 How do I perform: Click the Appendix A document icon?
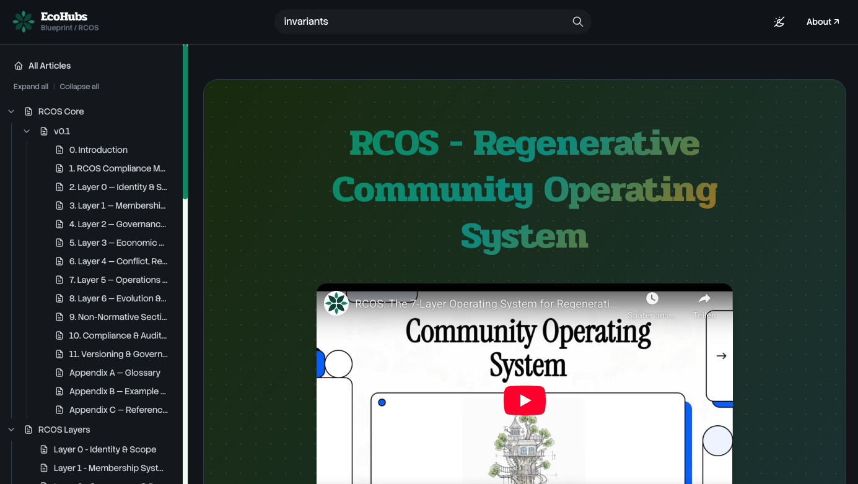[59, 373]
